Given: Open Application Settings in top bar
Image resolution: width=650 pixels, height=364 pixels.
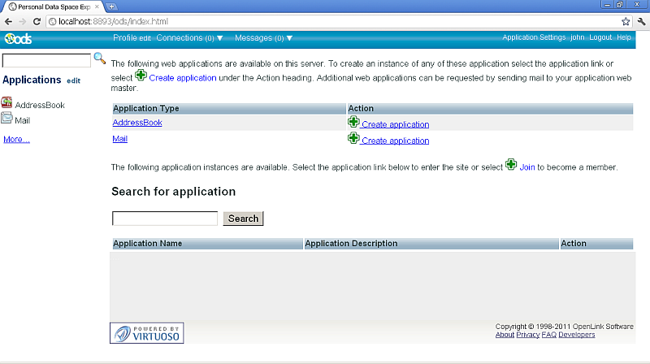Looking at the screenshot, I should point(534,37).
